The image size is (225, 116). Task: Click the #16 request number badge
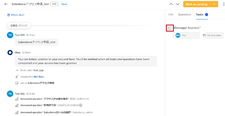click(x=54, y=4)
